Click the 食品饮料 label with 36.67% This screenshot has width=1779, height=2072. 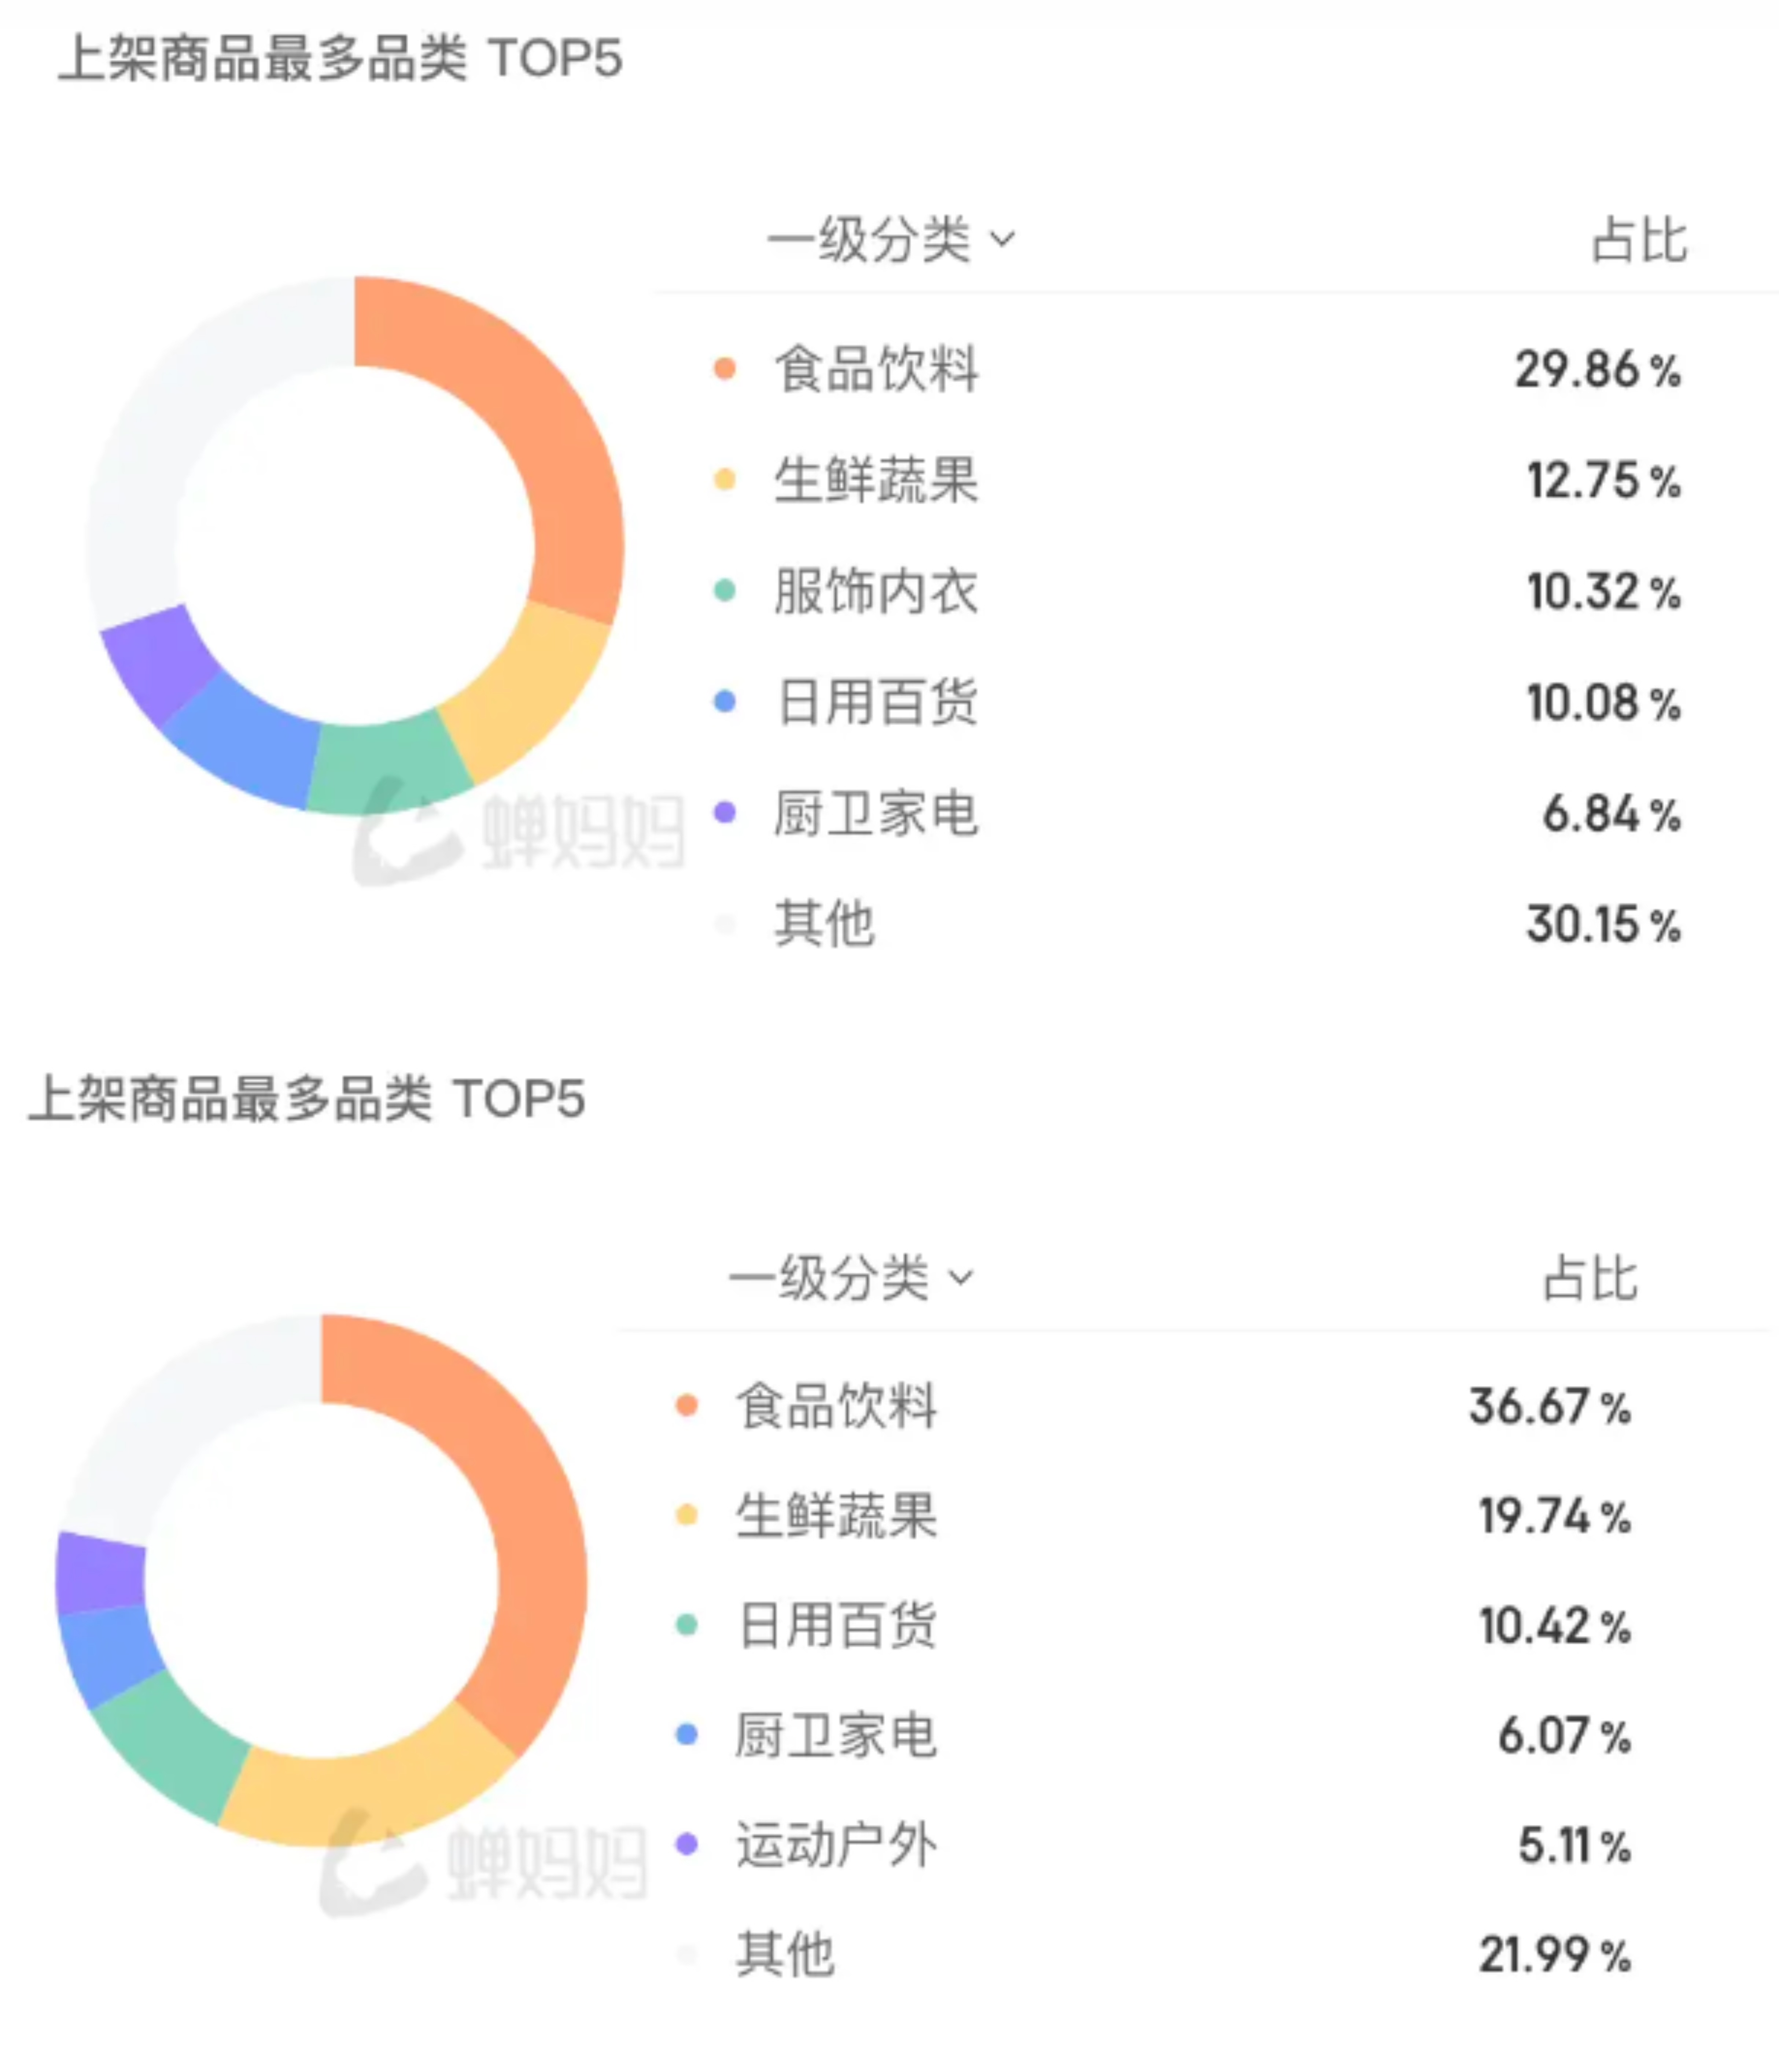(x=836, y=1406)
